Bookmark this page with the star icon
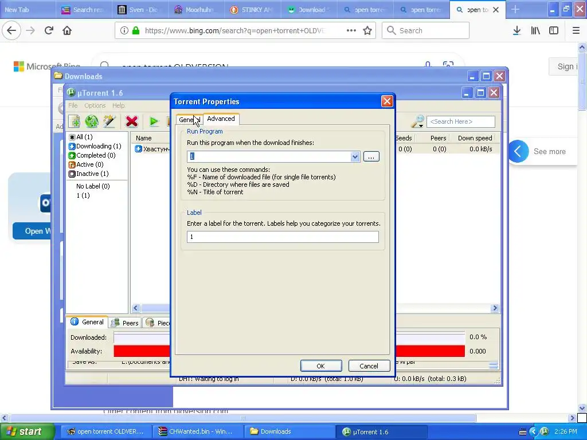 367,30
